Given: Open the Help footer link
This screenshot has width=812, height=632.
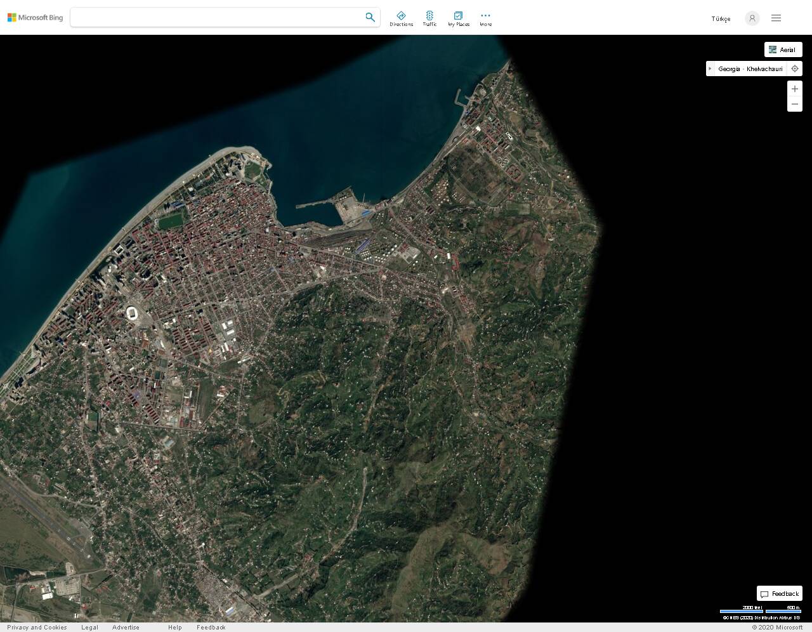Looking at the screenshot, I should (174, 628).
